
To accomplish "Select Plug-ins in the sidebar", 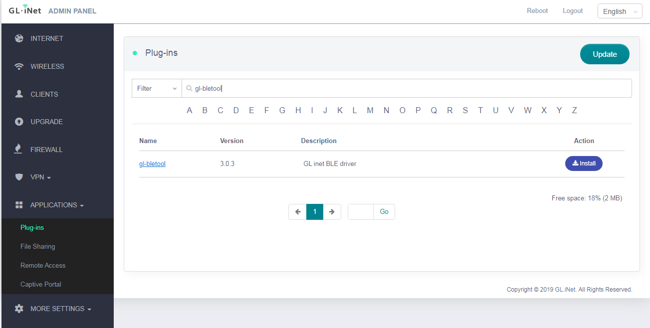I will tap(32, 228).
